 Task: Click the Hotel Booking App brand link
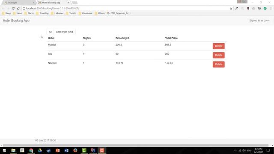pos(16,21)
